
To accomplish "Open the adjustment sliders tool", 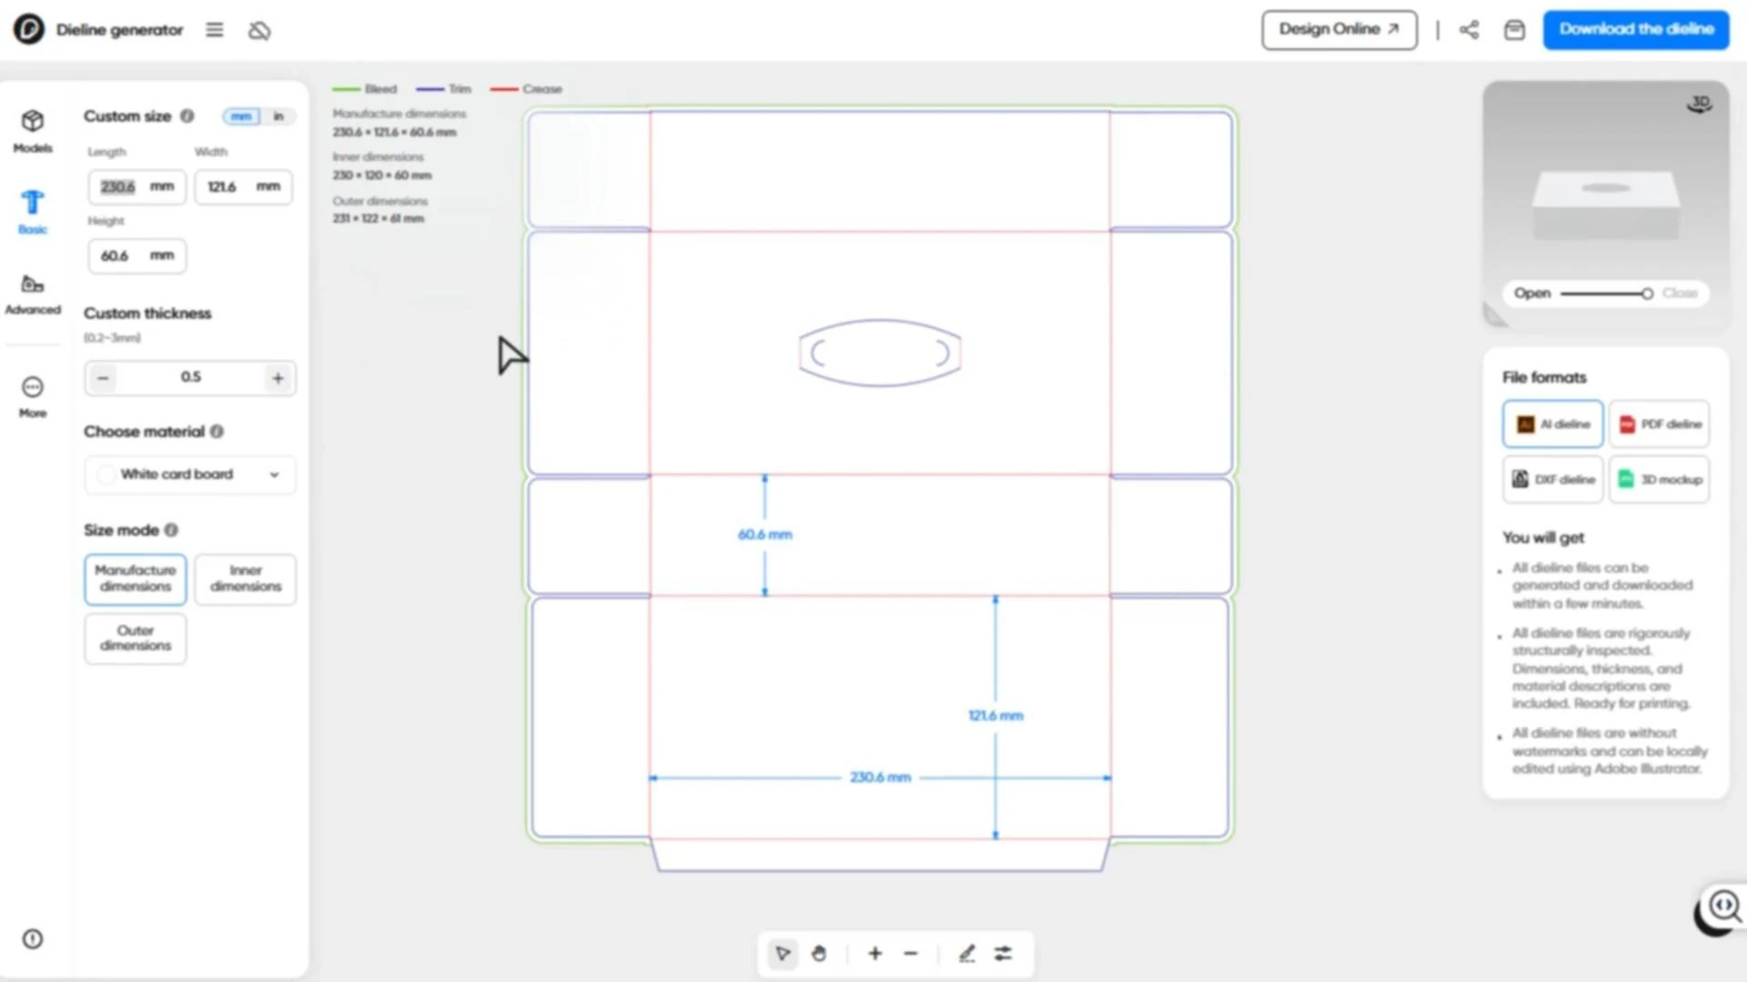I will (x=1003, y=953).
